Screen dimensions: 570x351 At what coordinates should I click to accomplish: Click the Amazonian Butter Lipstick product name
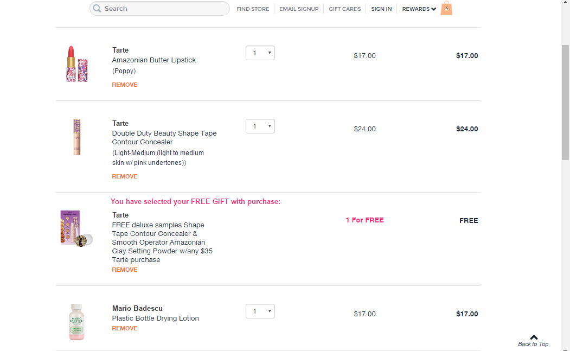(x=154, y=60)
